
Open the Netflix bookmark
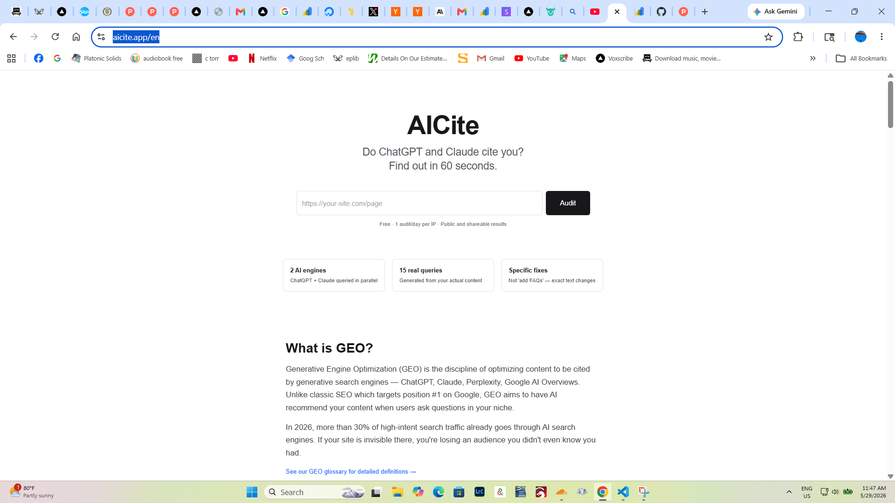[x=262, y=58]
